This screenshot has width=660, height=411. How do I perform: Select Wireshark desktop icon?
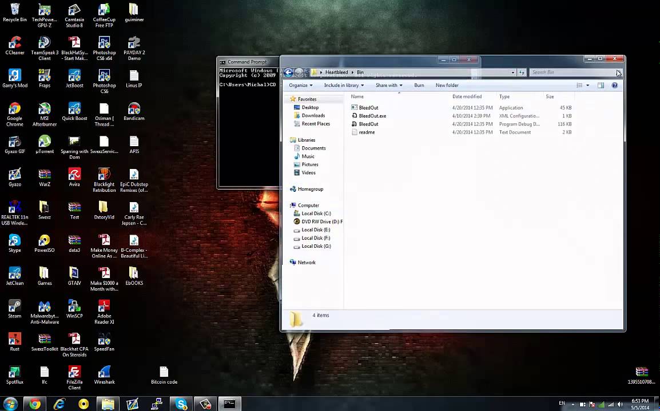(104, 375)
